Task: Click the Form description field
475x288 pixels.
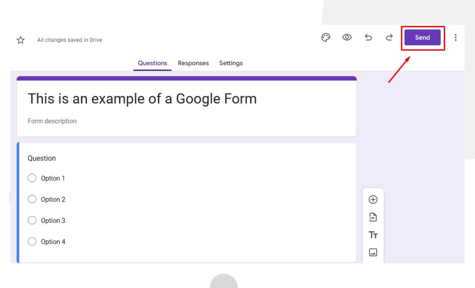Action: (52, 121)
